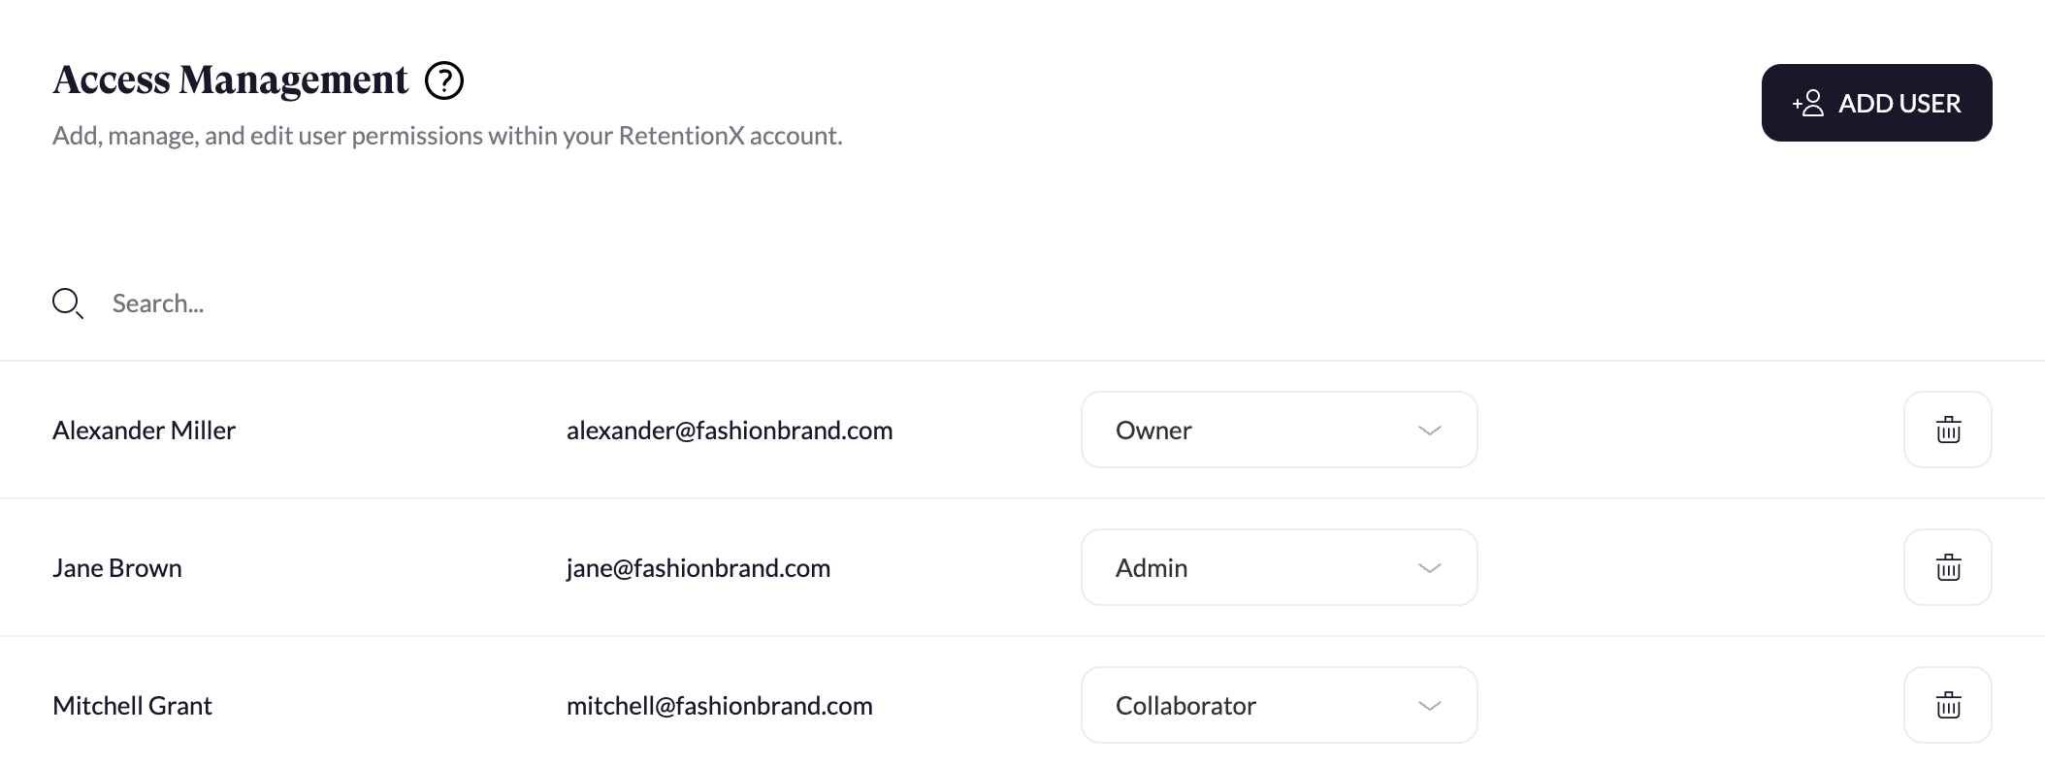Click the search magnifying glass icon
Image resolution: width=2045 pixels, height=766 pixels.
pos(67,303)
